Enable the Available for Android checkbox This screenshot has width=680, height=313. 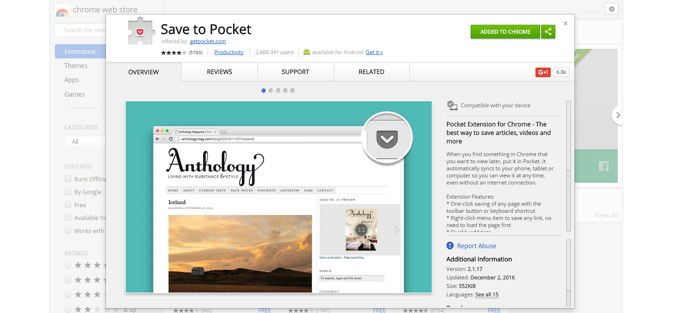(68, 218)
